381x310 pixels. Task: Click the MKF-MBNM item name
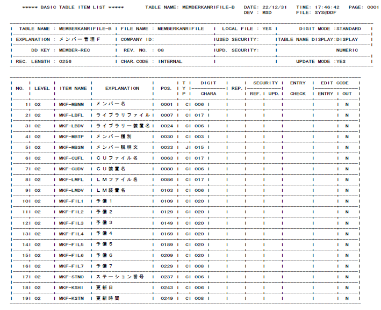(71, 104)
